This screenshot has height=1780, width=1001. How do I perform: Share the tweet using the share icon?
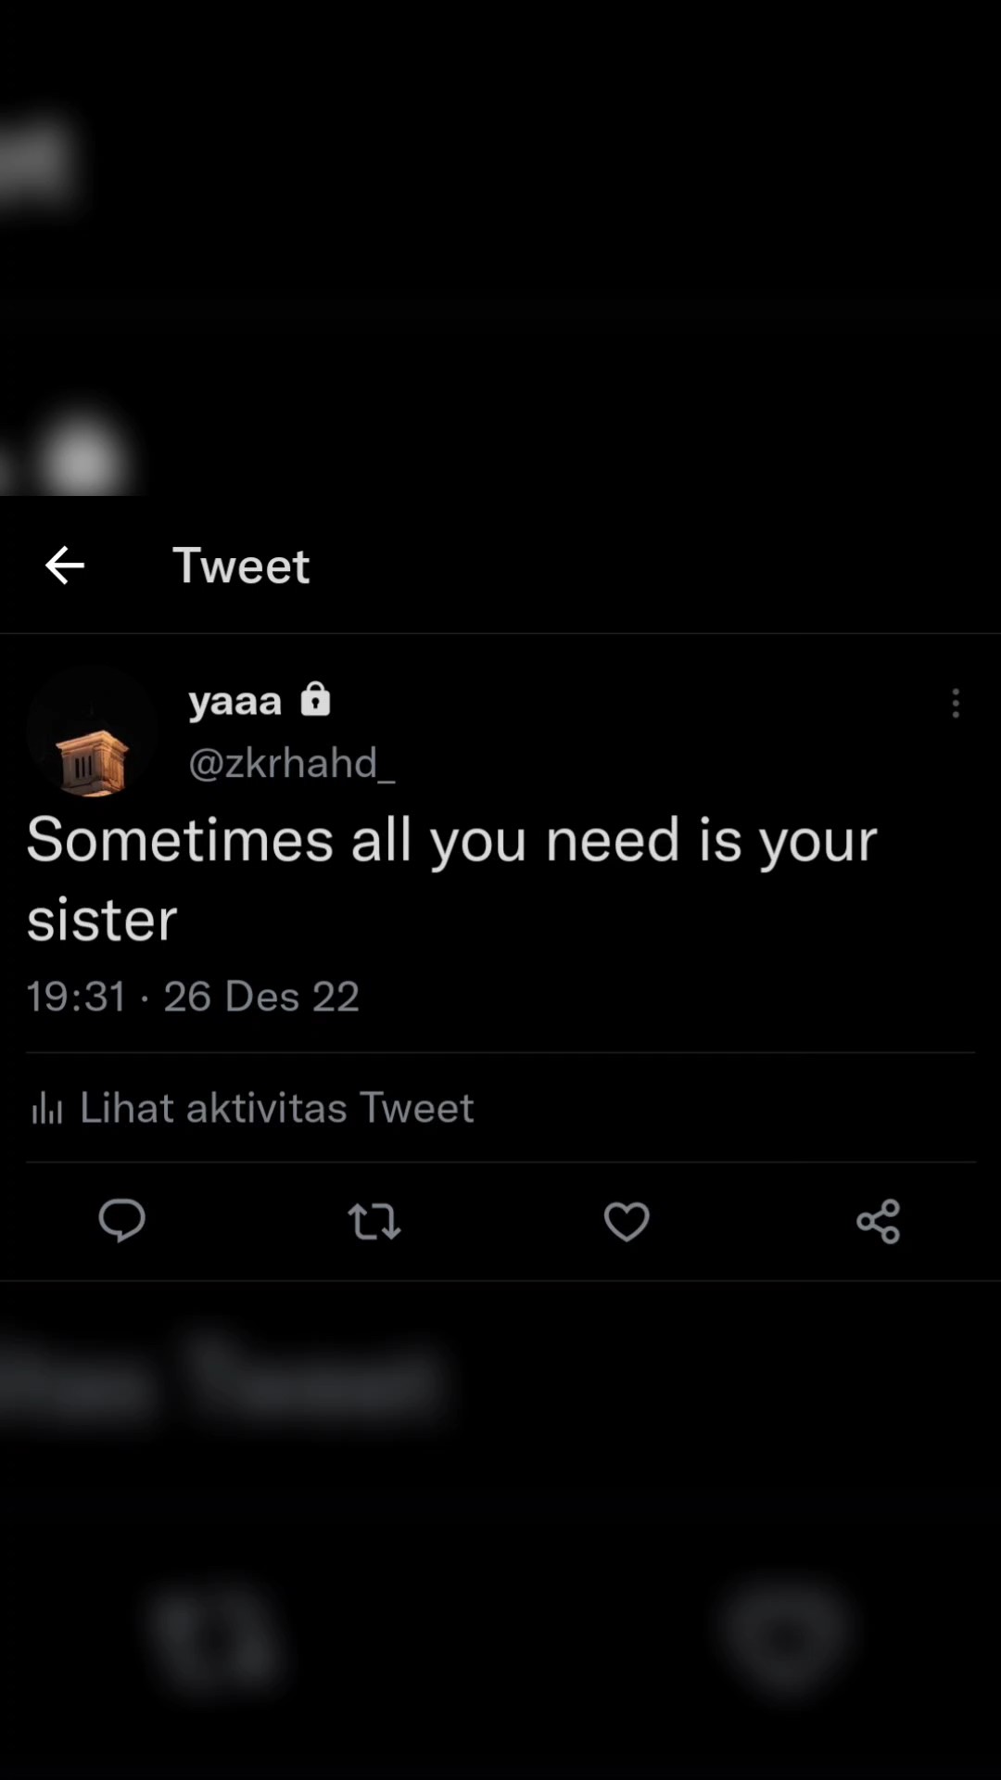tap(879, 1221)
